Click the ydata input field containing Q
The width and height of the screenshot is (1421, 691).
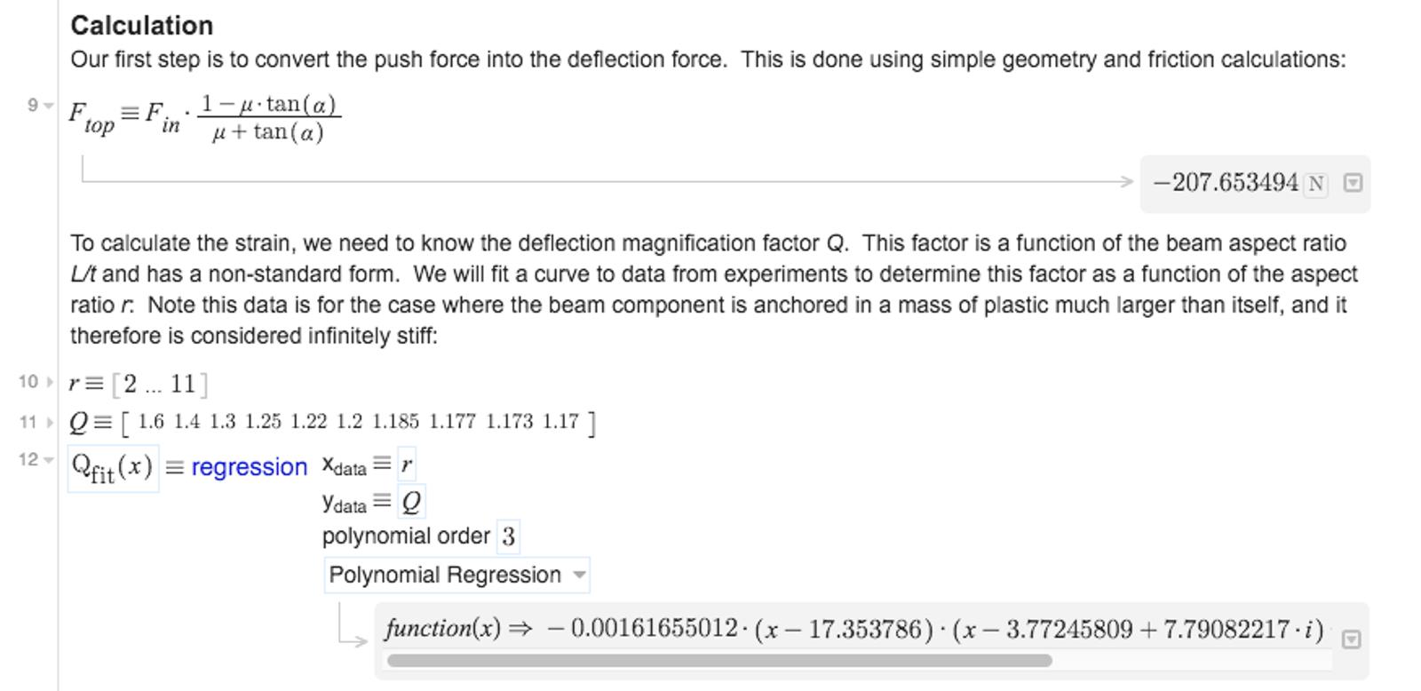click(x=410, y=503)
